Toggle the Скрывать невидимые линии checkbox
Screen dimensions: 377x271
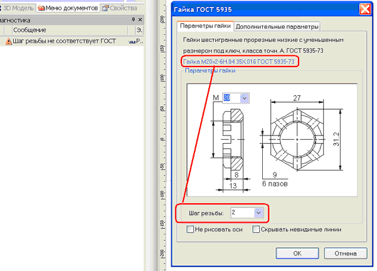256,230
